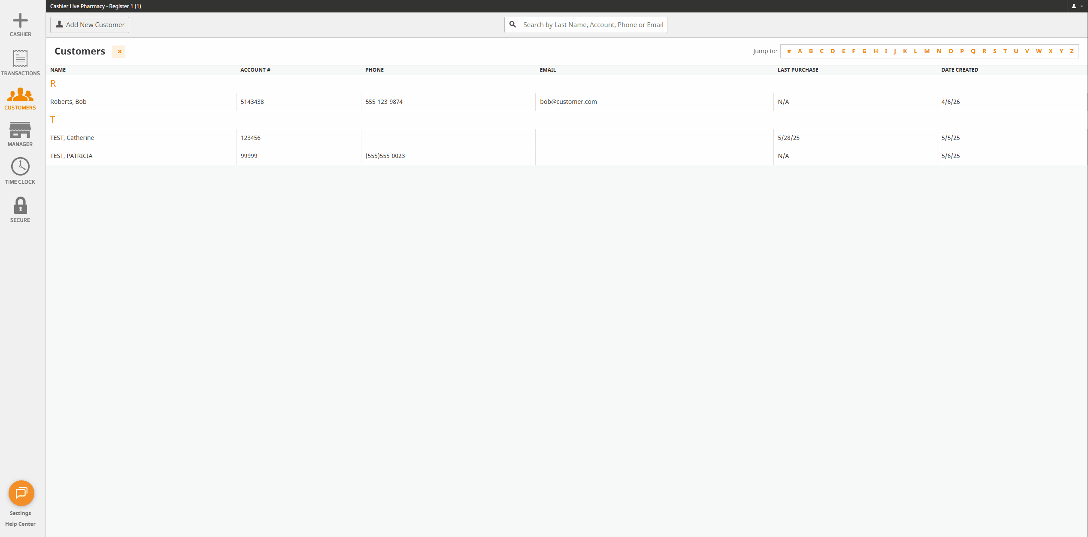Image resolution: width=1088 pixels, height=537 pixels.
Task: Open the Help Center
Action: [20, 524]
